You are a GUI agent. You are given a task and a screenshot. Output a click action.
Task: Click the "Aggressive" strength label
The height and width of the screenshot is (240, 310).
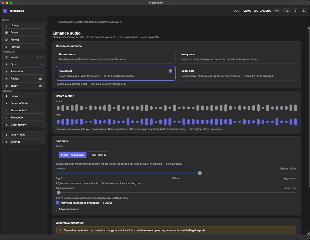[x=290, y=178]
